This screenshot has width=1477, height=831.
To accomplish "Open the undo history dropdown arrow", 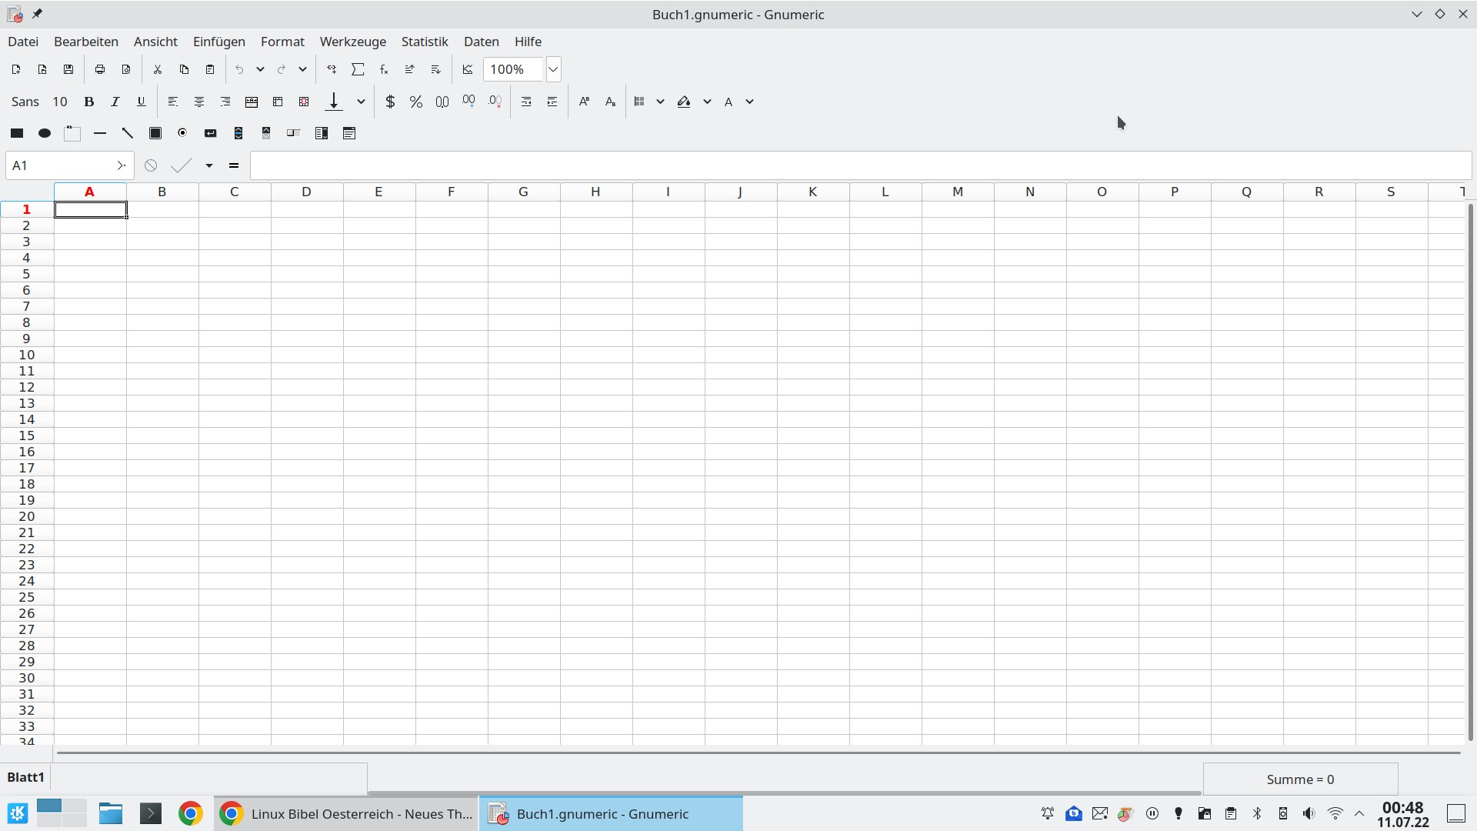I will pos(261,69).
